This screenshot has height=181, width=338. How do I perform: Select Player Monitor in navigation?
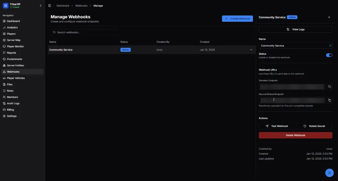(22, 46)
